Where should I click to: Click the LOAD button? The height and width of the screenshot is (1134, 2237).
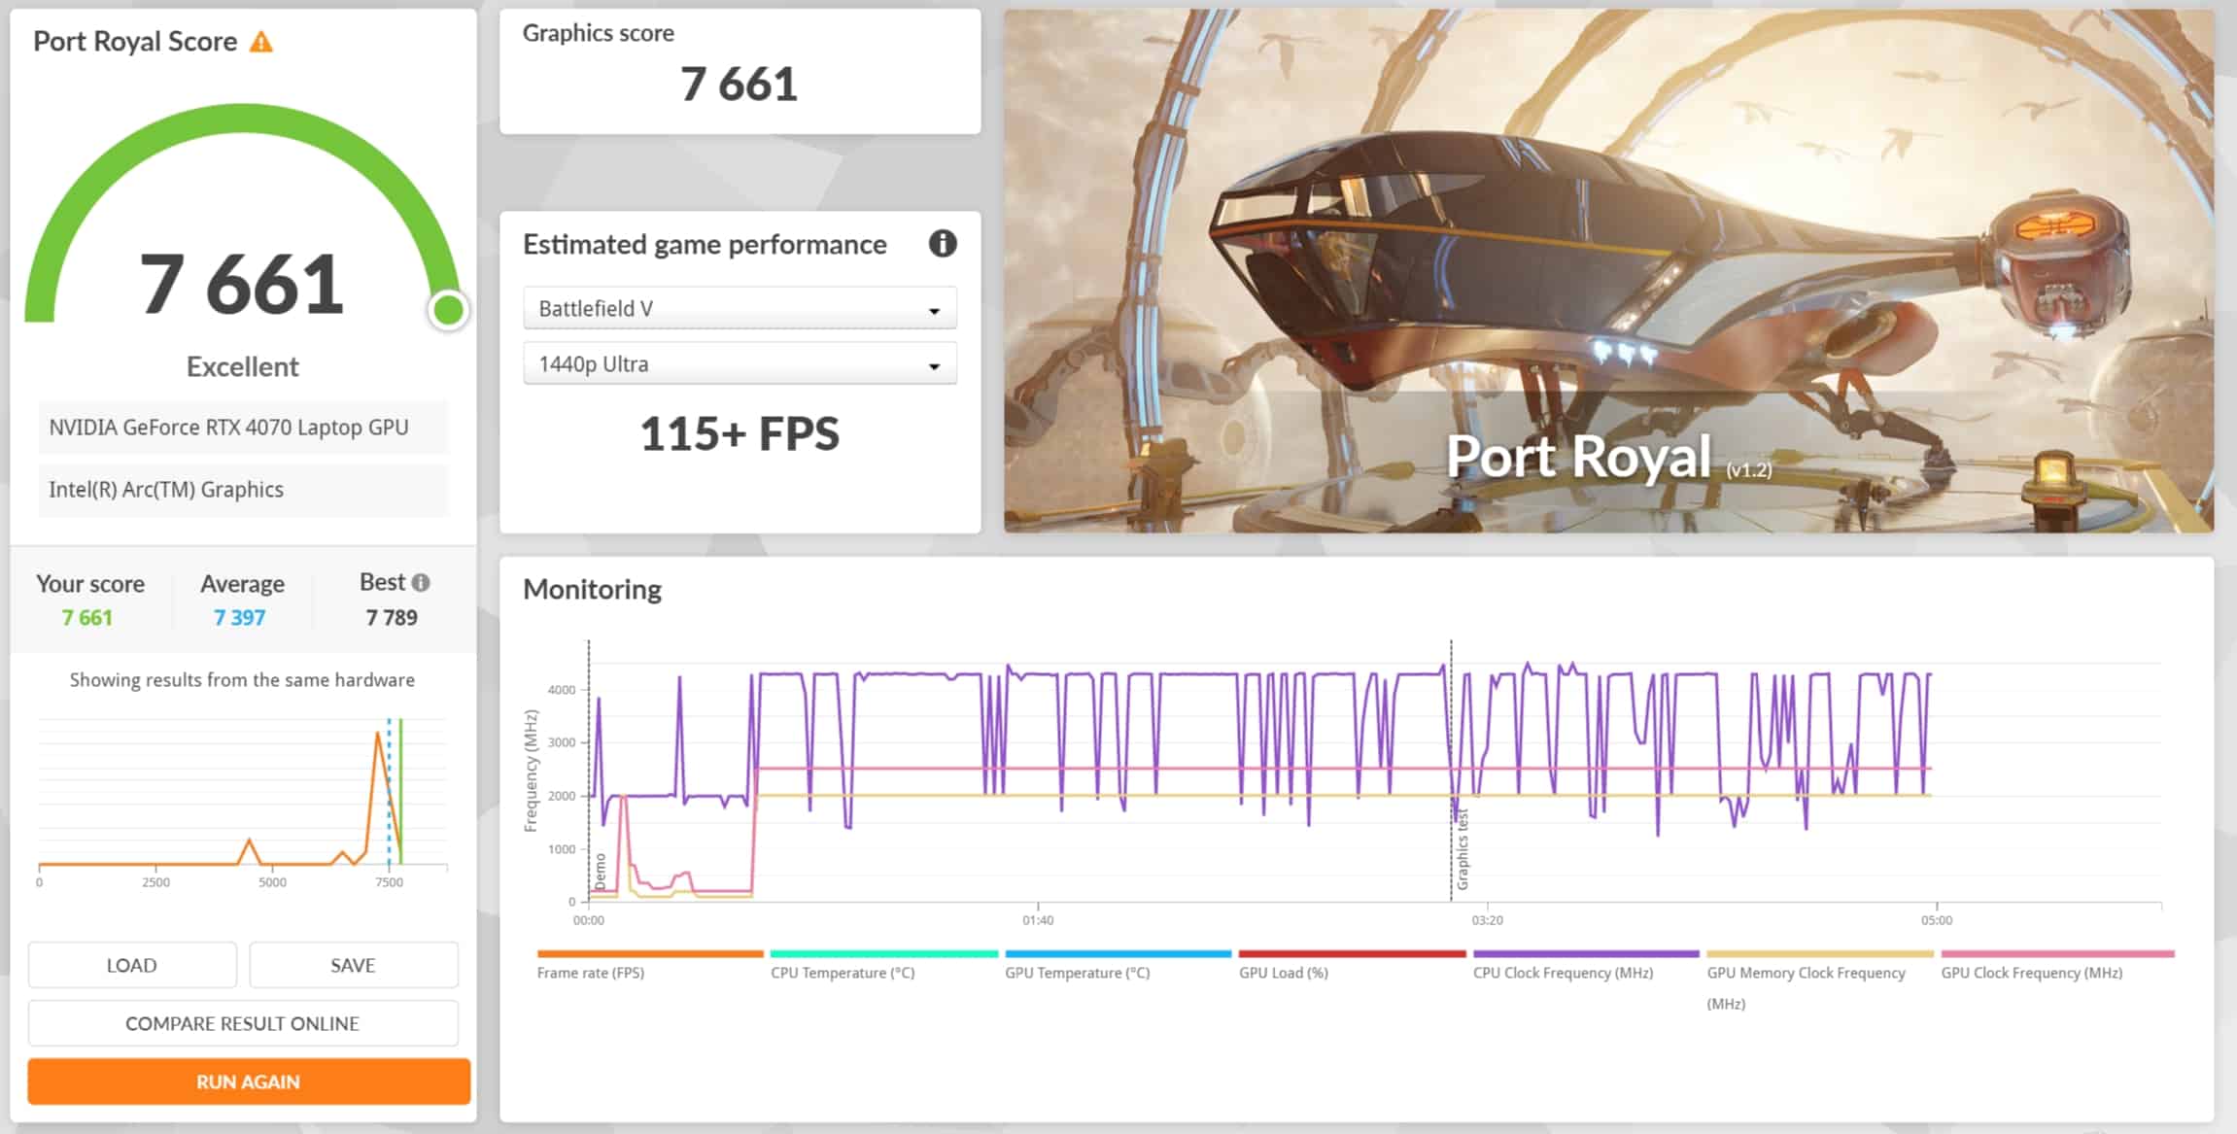[x=132, y=965]
